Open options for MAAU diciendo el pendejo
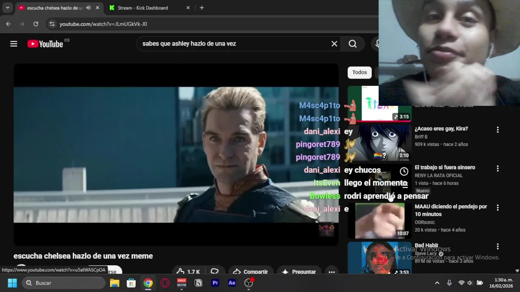 (498, 208)
